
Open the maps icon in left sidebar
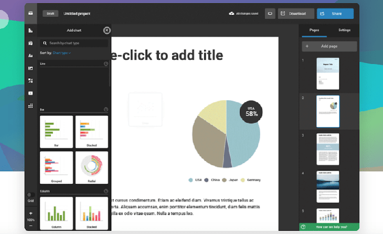[30, 43]
